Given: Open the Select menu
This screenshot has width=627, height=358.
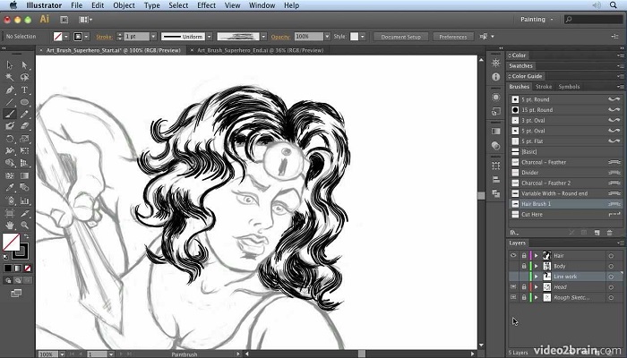Looking at the screenshot, I should (178, 5).
